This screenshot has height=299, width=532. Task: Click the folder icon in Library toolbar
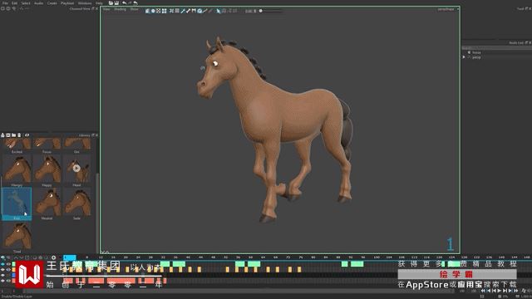coord(14,135)
